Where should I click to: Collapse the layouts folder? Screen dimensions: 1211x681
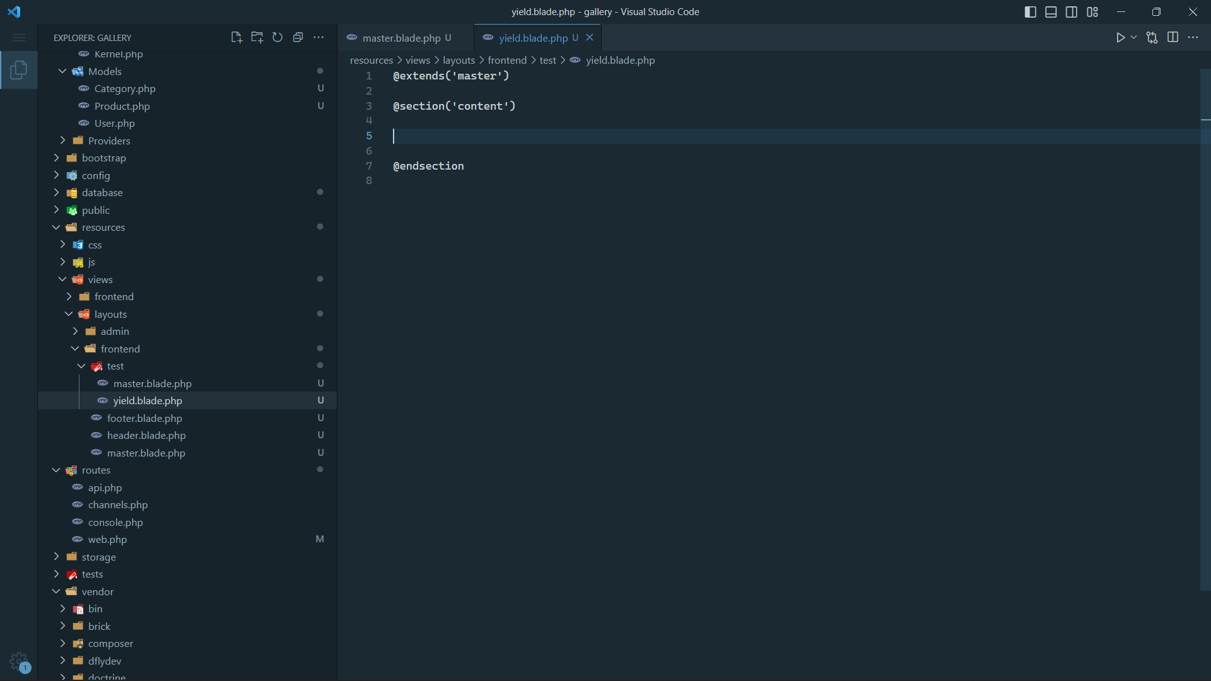[x=187, y=314]
